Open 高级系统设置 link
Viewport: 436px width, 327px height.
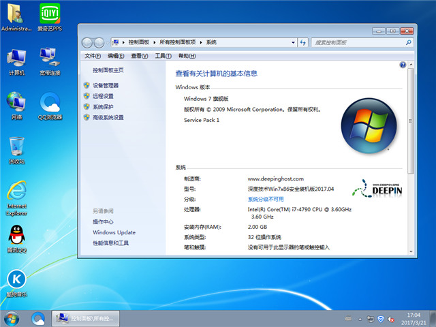click(x=108, y=117)
